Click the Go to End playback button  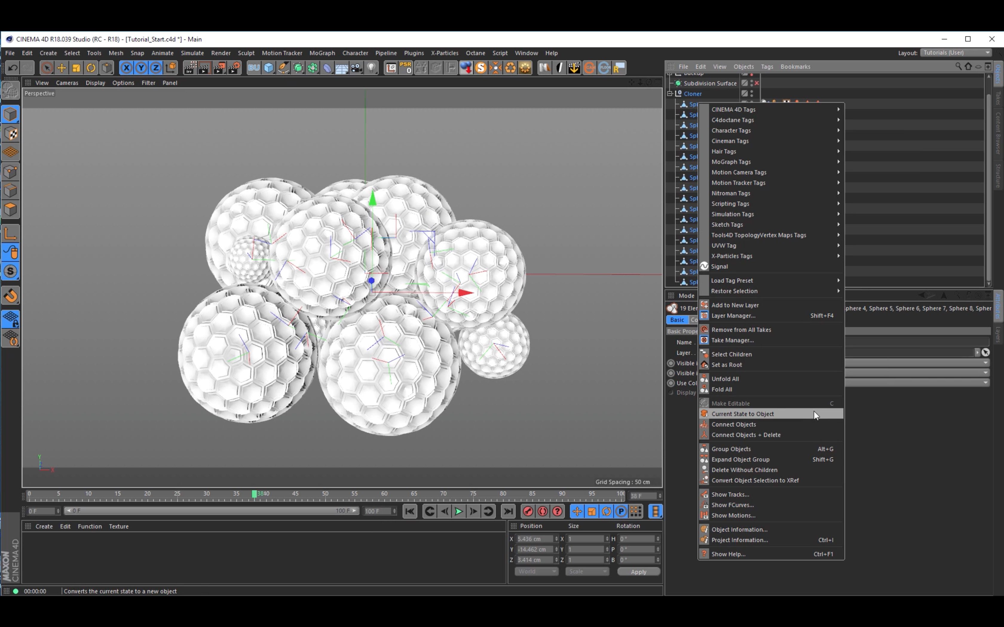click(x=508, y=511)
